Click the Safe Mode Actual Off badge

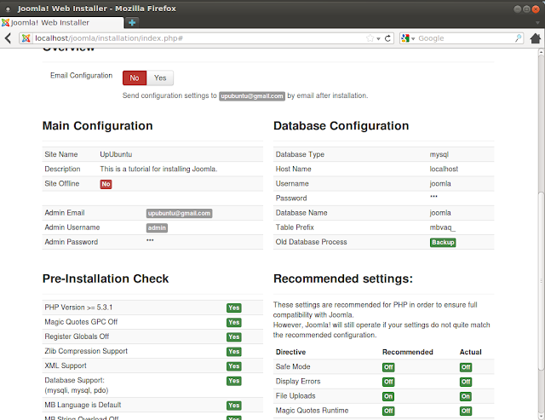(466, 367)
